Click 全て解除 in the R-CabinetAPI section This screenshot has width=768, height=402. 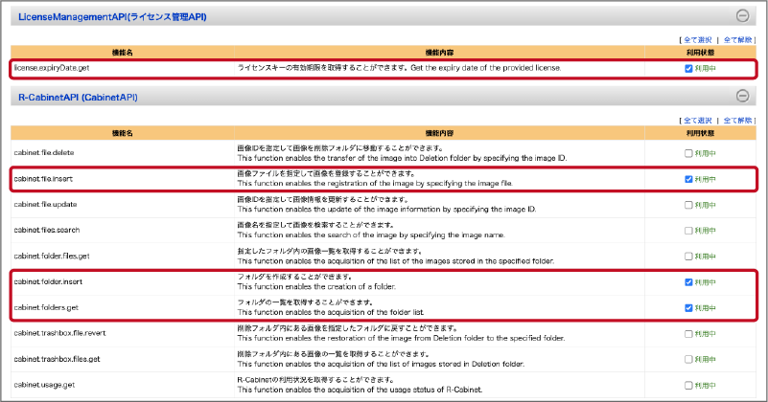(x=737, y=121)
